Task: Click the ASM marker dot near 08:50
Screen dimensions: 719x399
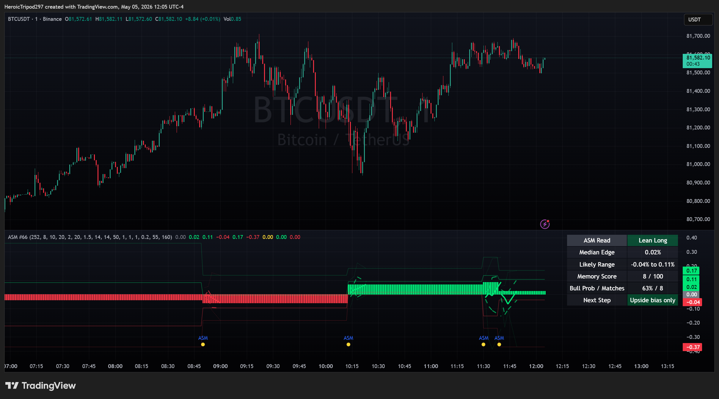Action: 203,345
